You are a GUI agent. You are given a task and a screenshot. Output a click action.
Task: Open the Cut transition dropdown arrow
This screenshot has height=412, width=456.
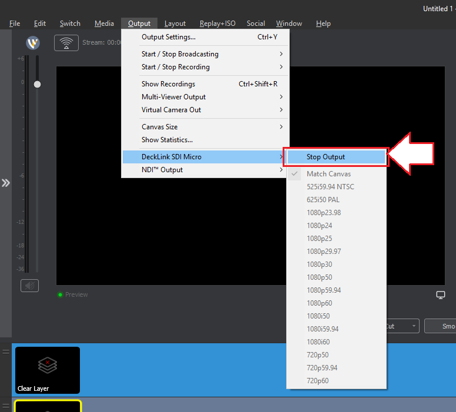coord(414,326)
